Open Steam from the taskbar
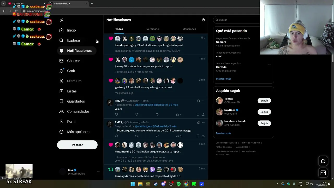Screen dimensions: 334x188 coord(156,184)
